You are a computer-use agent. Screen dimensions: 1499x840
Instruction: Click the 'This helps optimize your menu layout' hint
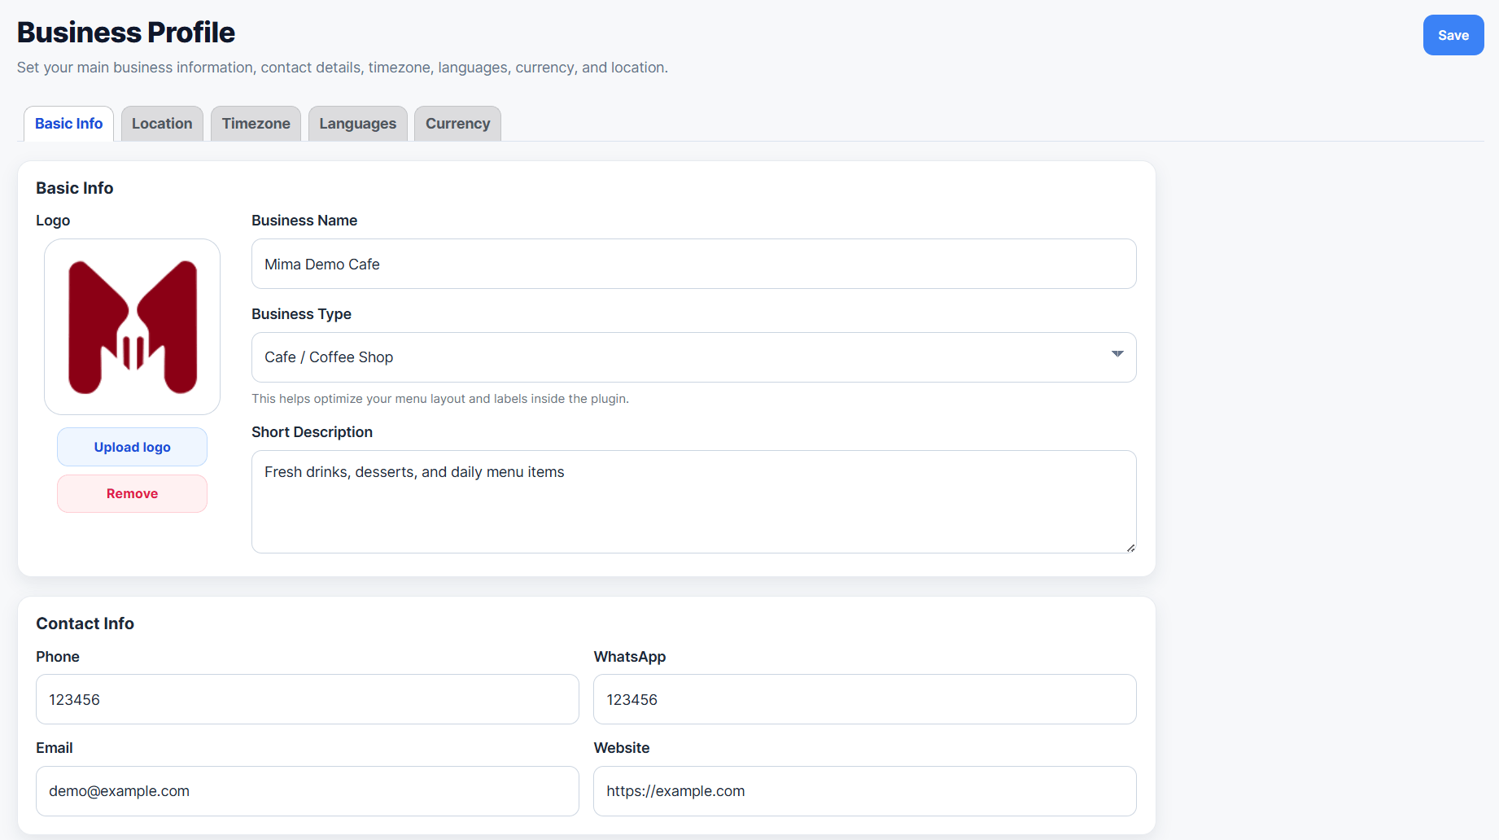tap(440, 399)
